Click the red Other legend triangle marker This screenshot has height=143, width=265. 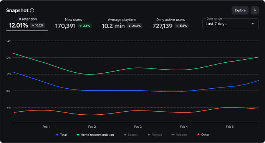pyautogui.click(x=199, y=135)
